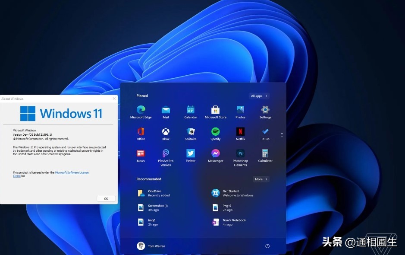Open the Calendar app
Viewport: 405px width, 255px height.
(190, 108)
